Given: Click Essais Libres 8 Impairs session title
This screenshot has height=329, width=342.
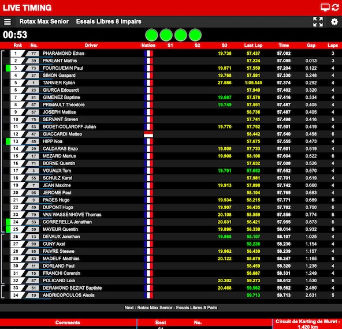Looking at the screenshot, I should pyautogui.click(x=109, y=21).
